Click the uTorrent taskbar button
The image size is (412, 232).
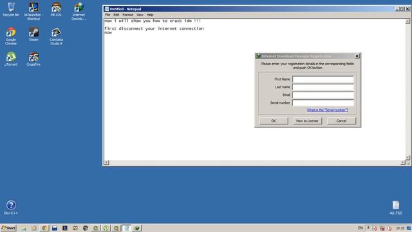pyautogui.click(x=106, y=228)
